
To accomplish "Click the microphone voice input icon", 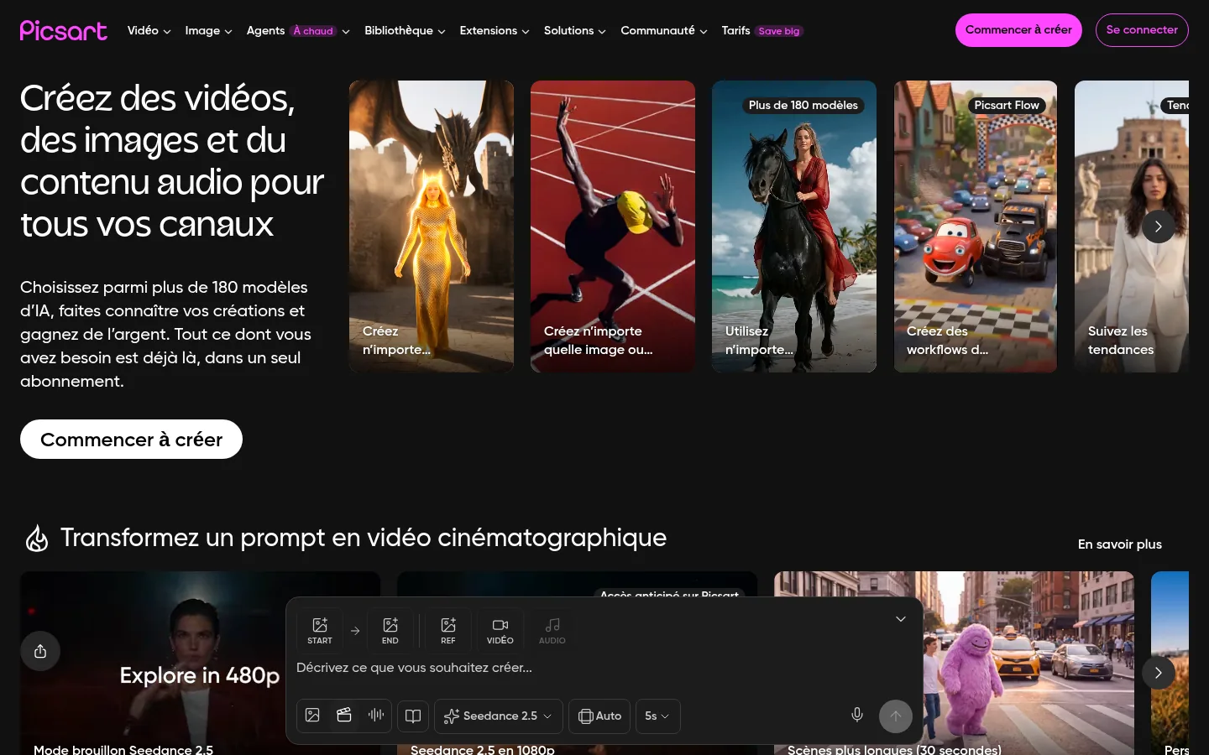I will pyautogui.click(x=857, y=715).
